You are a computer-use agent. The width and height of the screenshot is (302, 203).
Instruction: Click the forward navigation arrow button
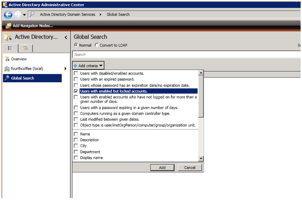pyautogui.click(x=18, y=14)
